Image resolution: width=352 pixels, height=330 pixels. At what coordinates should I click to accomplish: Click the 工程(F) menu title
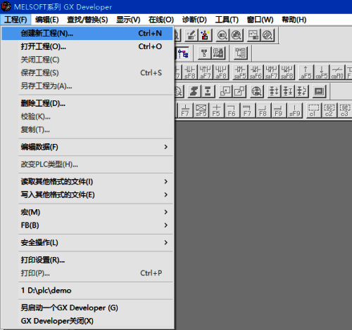pyautogui.click(x=15, y=20)
